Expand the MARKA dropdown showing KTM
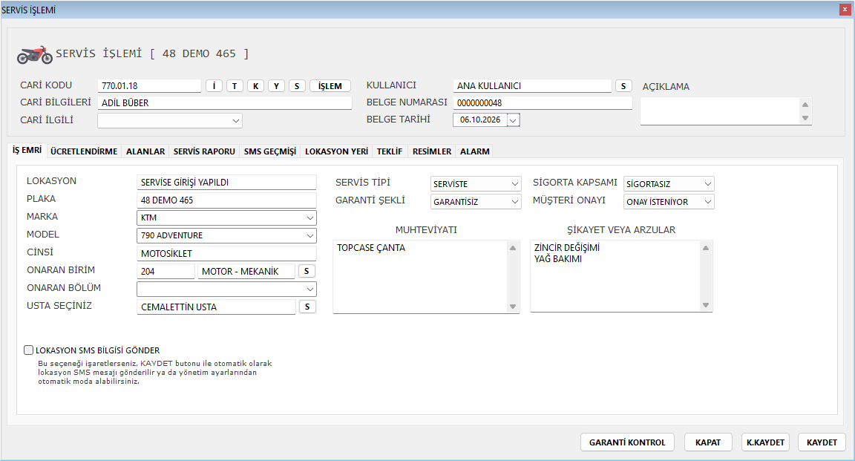855x461 pixels. (309, 218)
